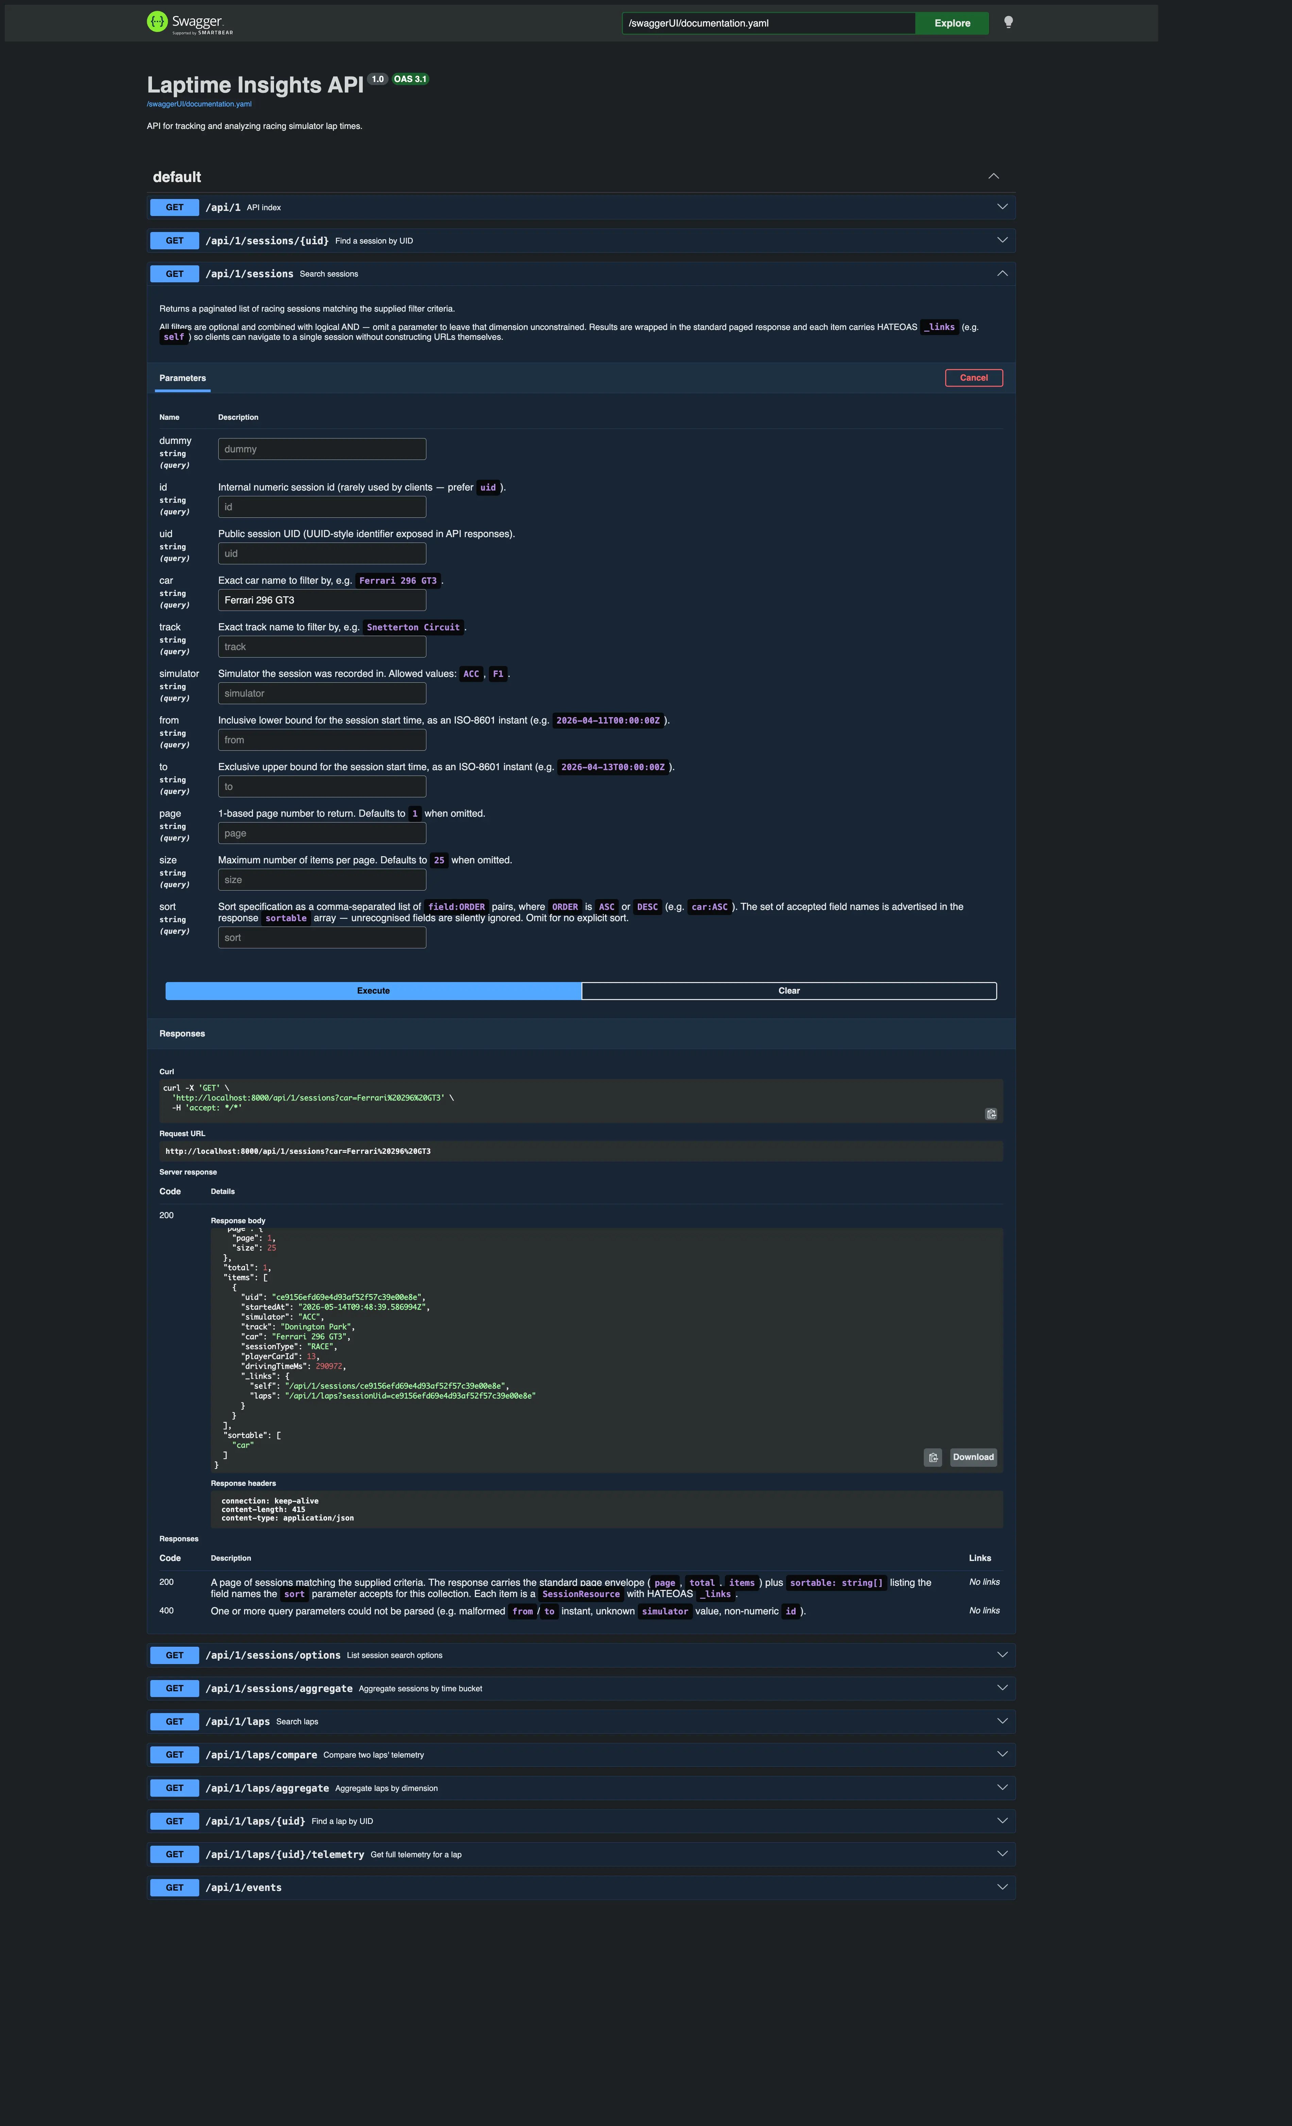Image resolution: width=1292 pixels, height=2126 pixels.
Task: Expand /api/1/sessions/{uid} endpoint chevron
Action: [x=1002, y=240]
